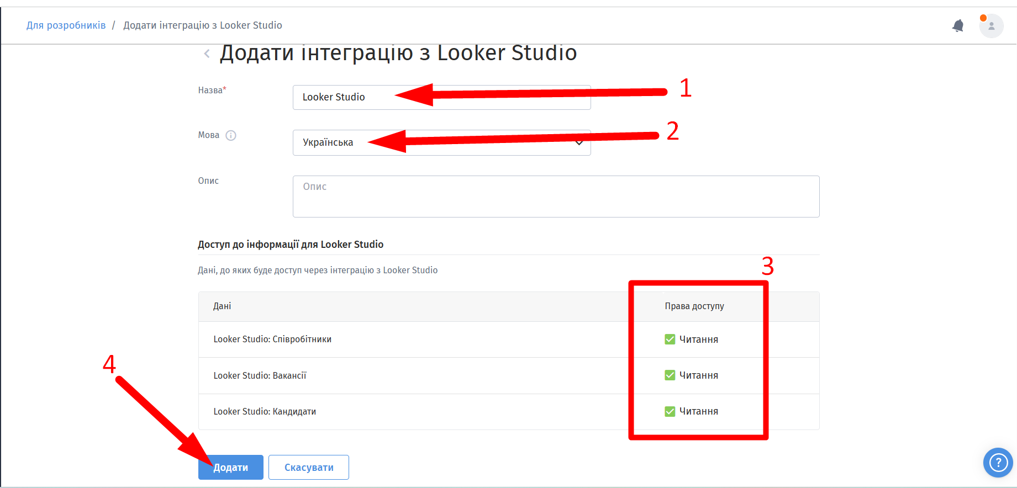Open the help question mark widget

(x=998, y=462)
